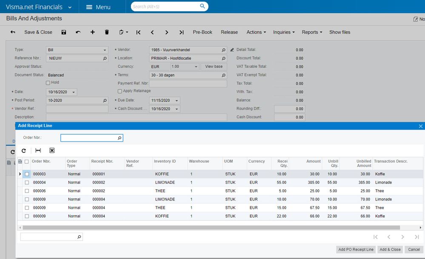This screenshot has height=259, width=425.
Task: Expand the Inquiries dropdown
Action: 284,32
